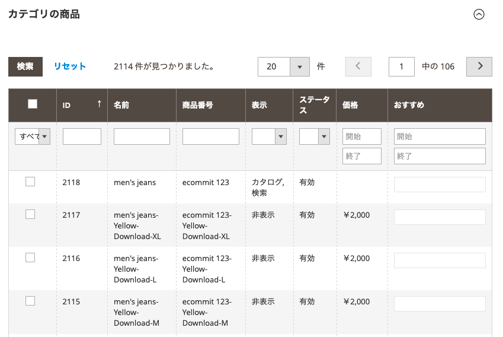Click the 検索 button
This screenshot has width=503, height=337.
[x=25, y=66]
